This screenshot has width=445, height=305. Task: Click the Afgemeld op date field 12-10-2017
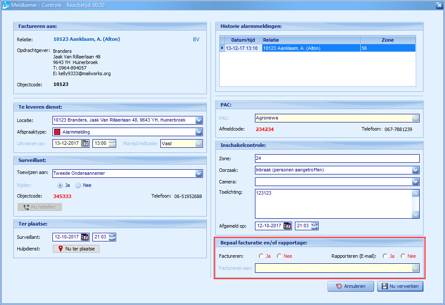tap(270, 226)
